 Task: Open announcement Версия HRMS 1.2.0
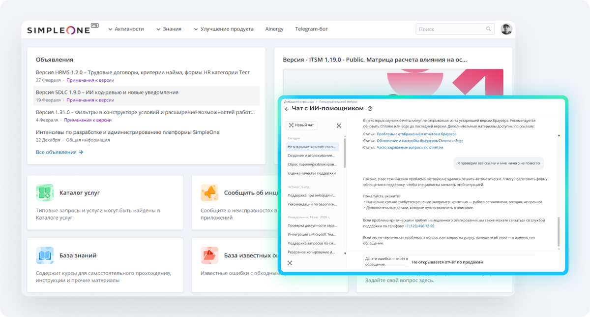[x=143, y=72]
